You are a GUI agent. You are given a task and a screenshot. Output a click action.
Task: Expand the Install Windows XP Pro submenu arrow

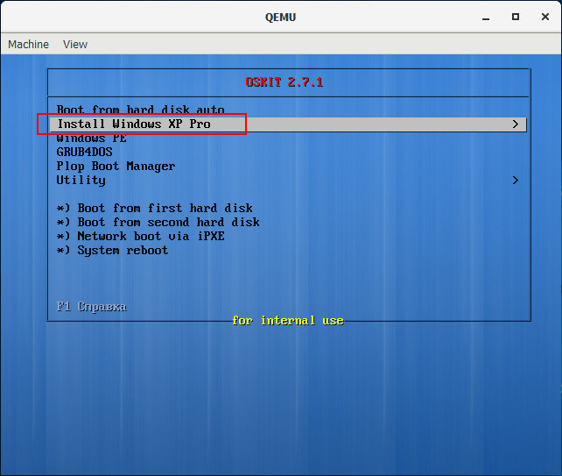tap(516, 124)
